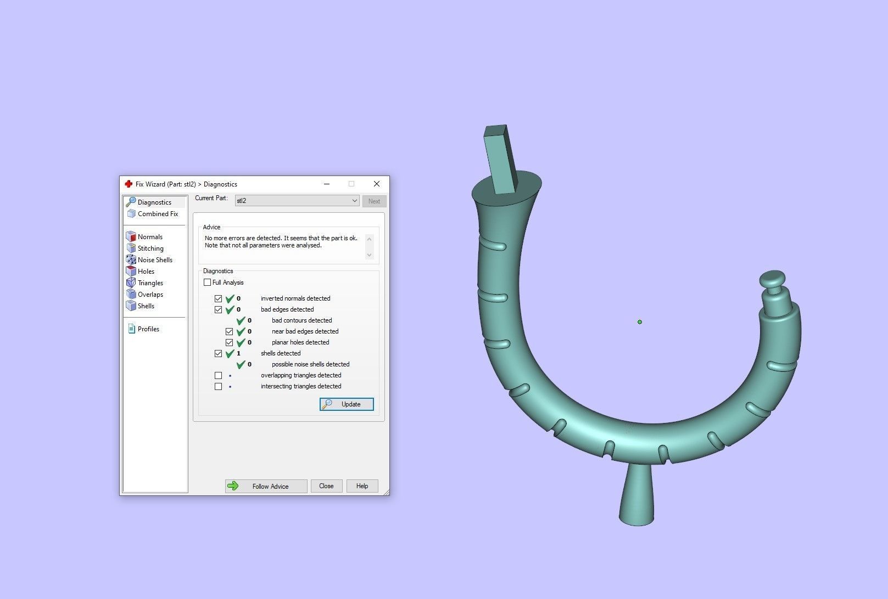
Task: Click the Update button
Action: (347, 404)
